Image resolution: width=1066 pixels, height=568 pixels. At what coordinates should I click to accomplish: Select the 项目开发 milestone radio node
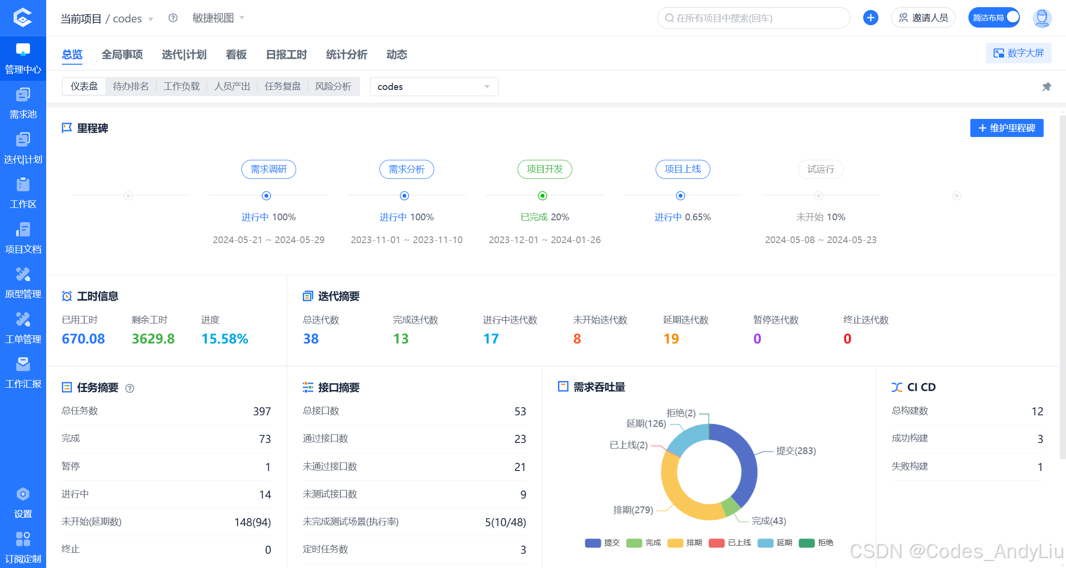542,196
